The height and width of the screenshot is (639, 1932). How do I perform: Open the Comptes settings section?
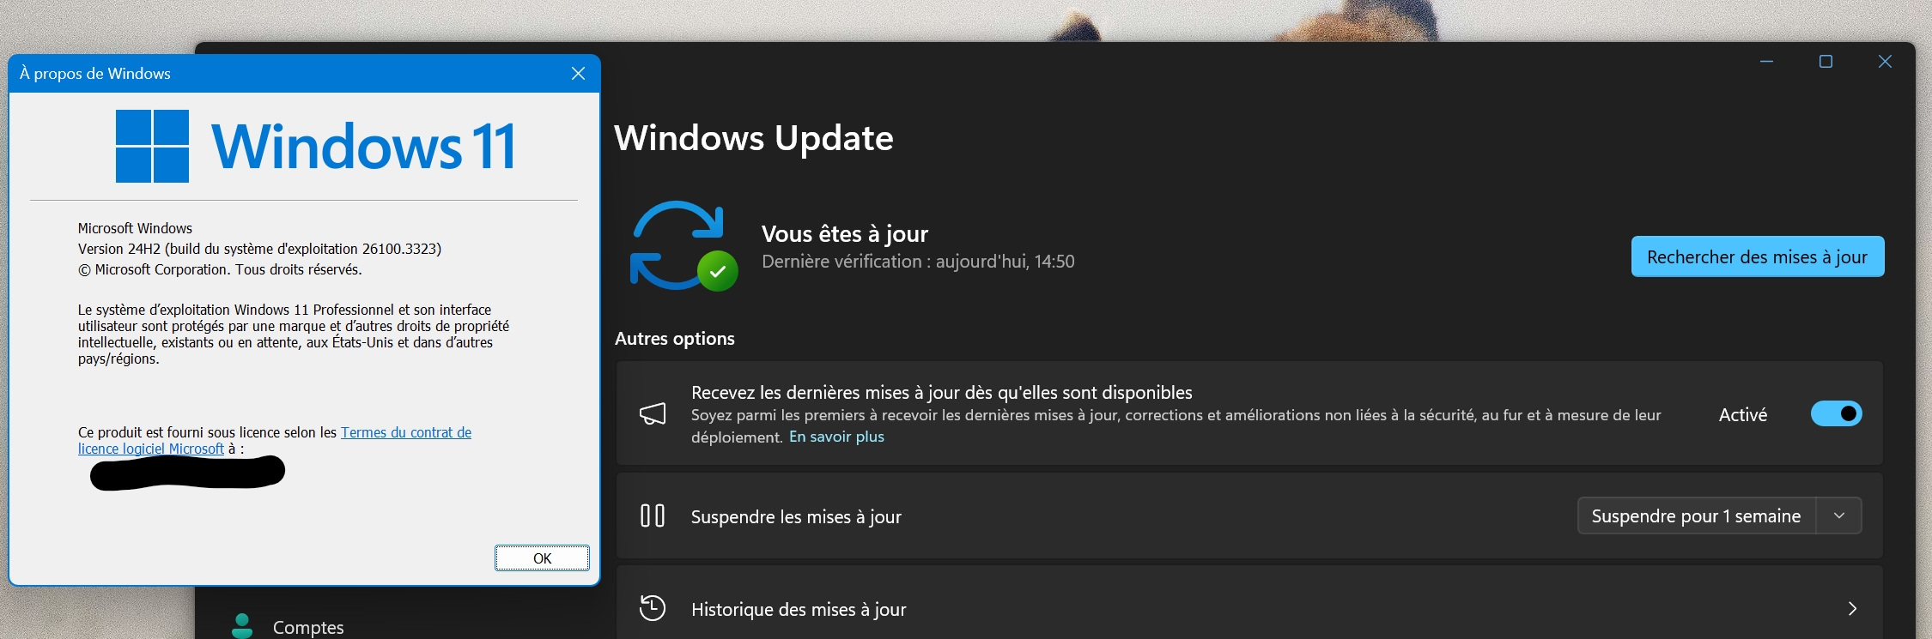[x=308, y=627]
